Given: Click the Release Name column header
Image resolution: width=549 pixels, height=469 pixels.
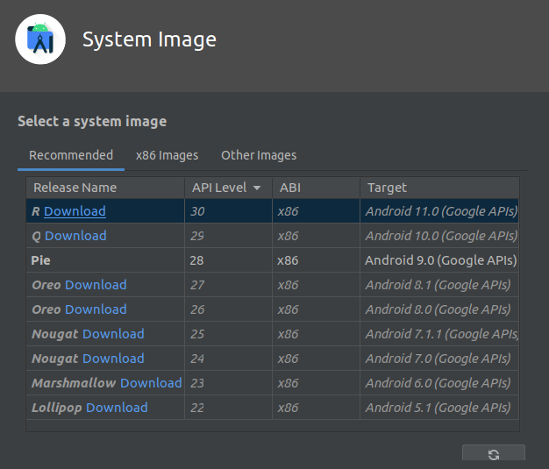Looking at the screenshot, I should [105, 188].
